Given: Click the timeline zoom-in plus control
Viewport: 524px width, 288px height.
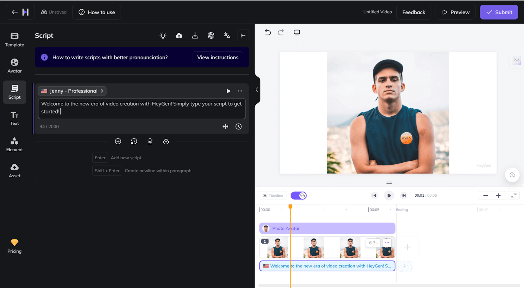Looking at the screenshot, I should point(498,196).
